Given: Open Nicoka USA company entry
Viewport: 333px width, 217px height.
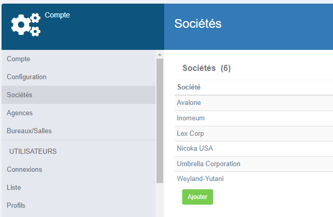Looking at the screenshot, I should pos(254,149).
